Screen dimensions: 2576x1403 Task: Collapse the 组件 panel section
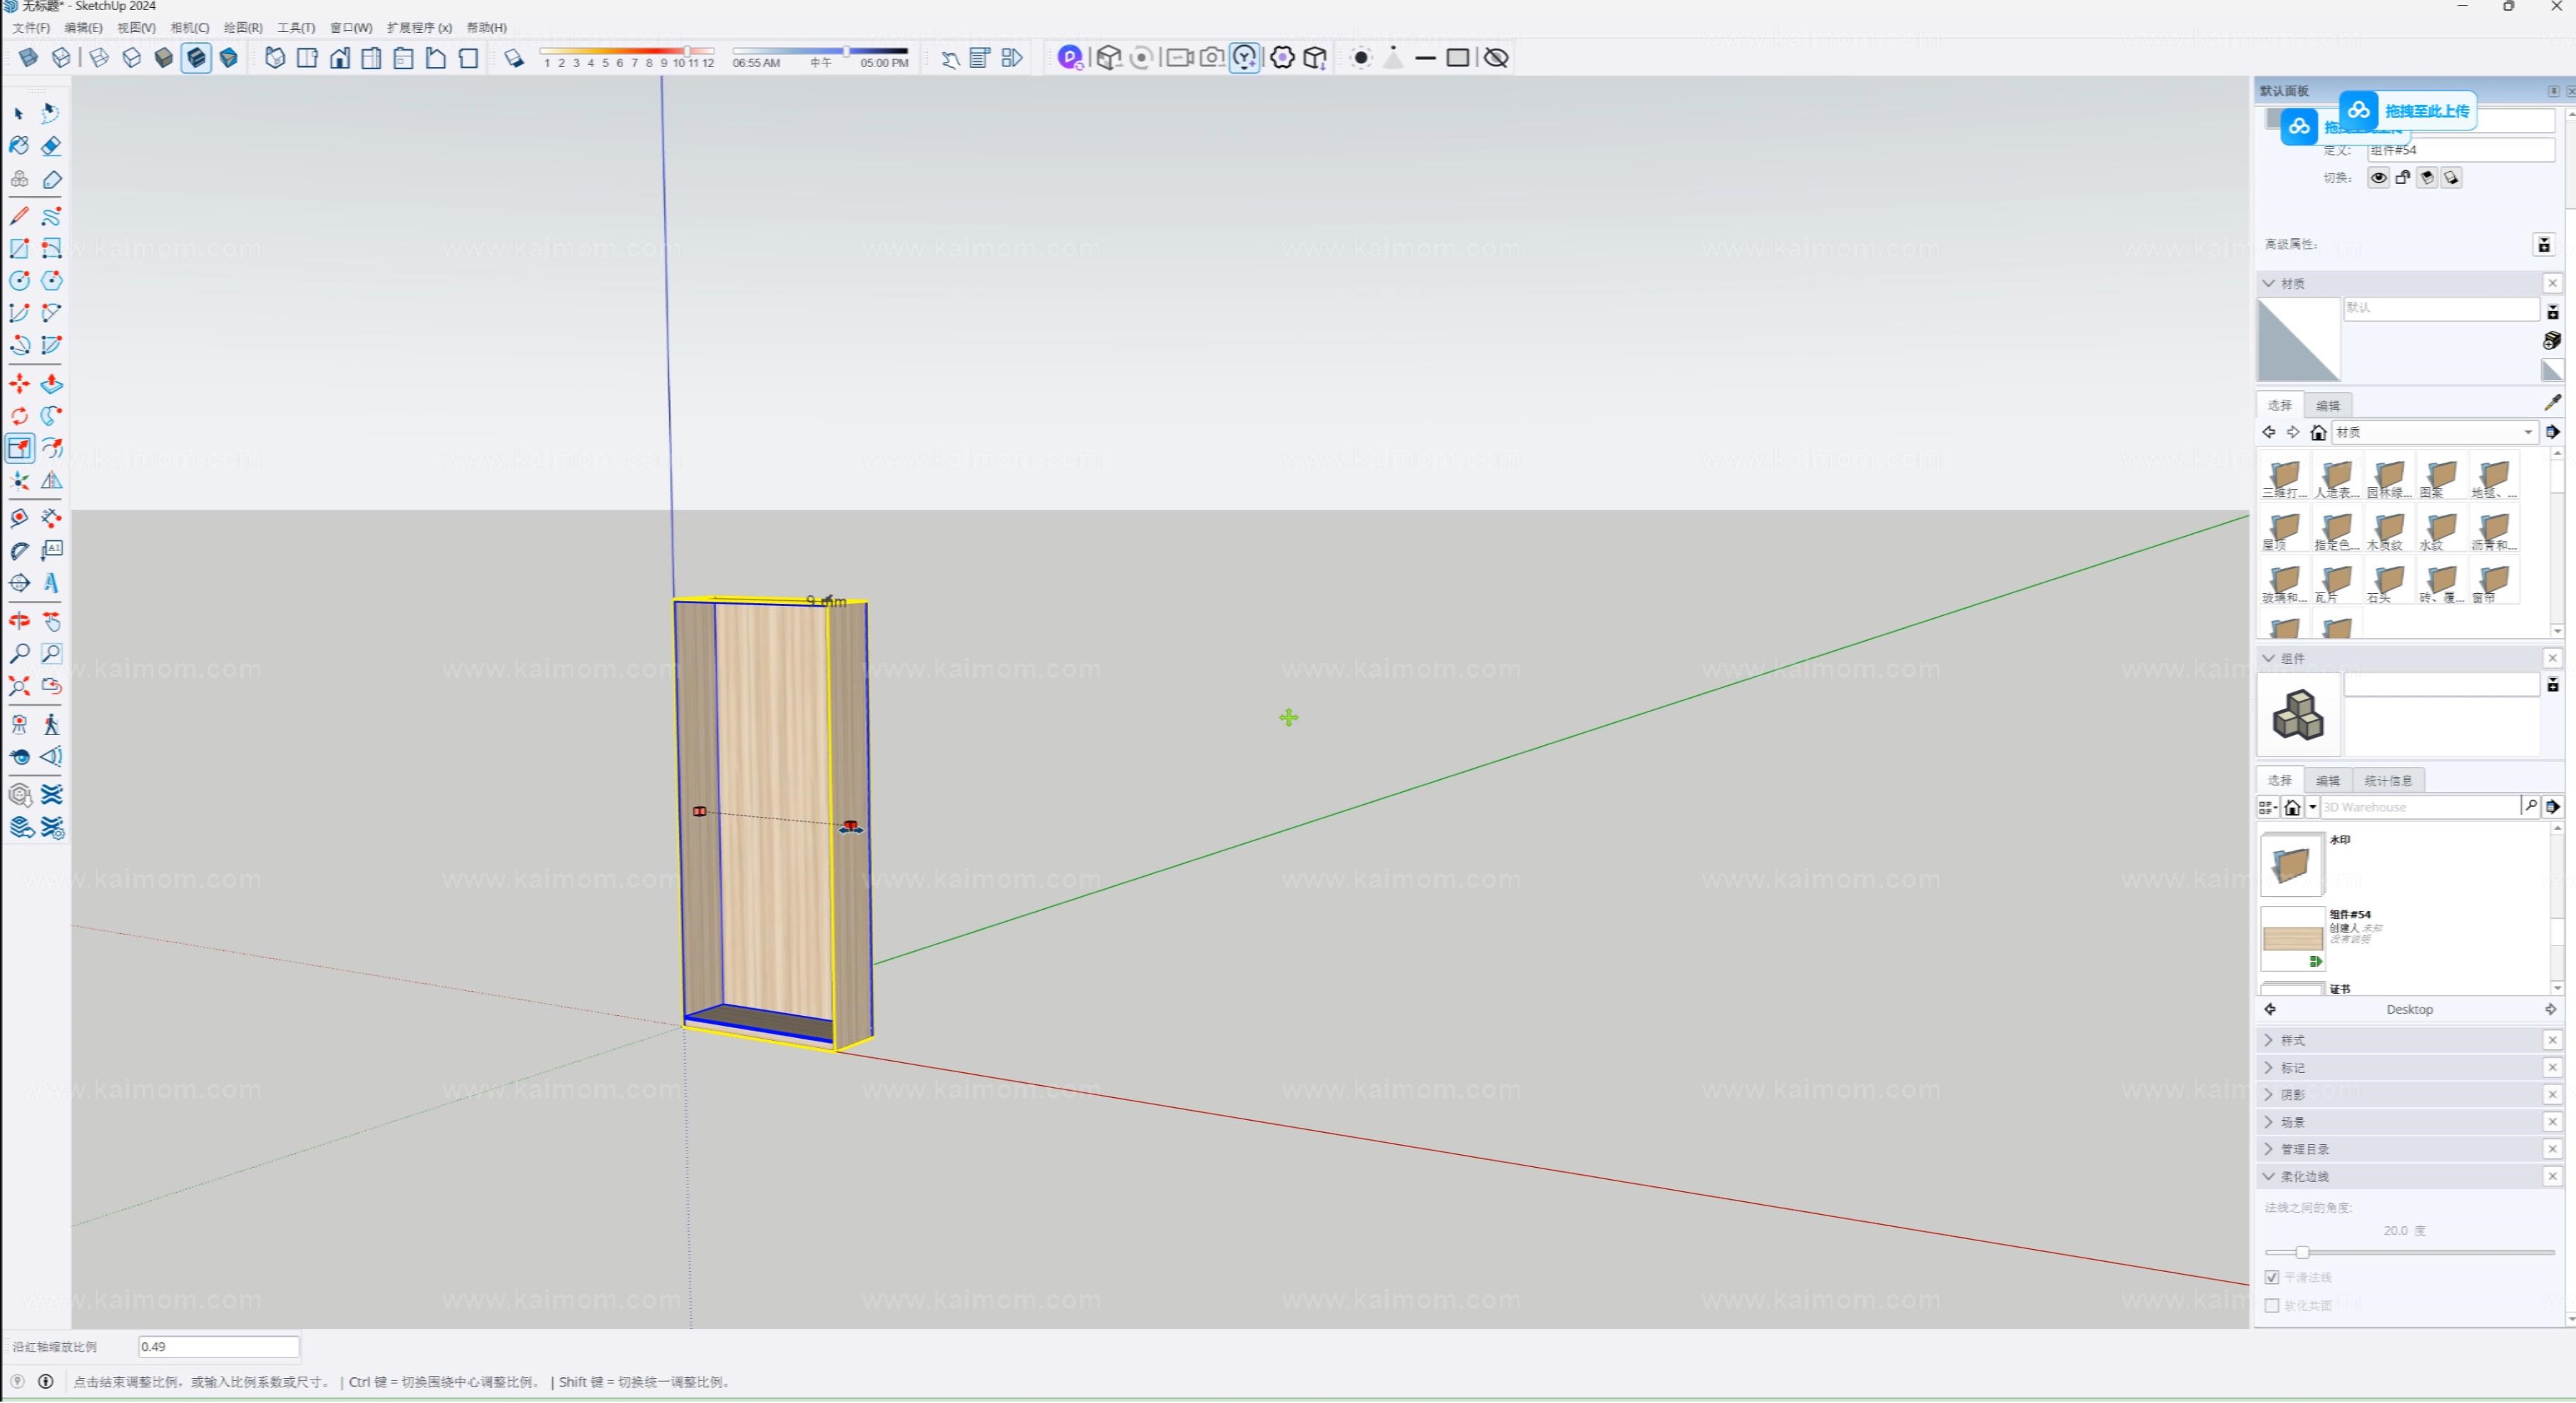click(2269, 659)
